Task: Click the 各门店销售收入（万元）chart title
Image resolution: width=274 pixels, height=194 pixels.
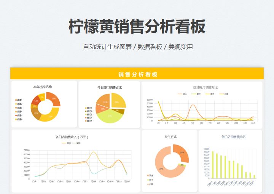Action: pyautogui.click(x=72, y=137)
